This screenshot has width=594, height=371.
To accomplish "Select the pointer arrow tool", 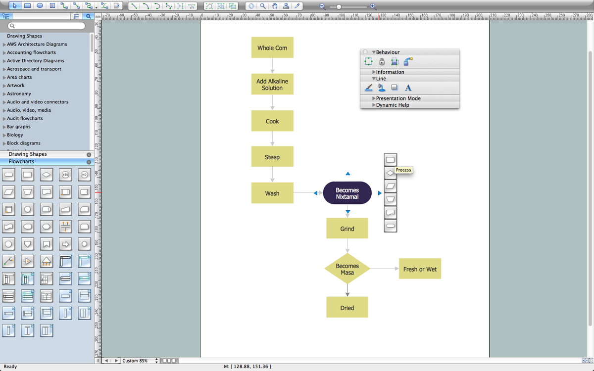I will coord(15,6).
